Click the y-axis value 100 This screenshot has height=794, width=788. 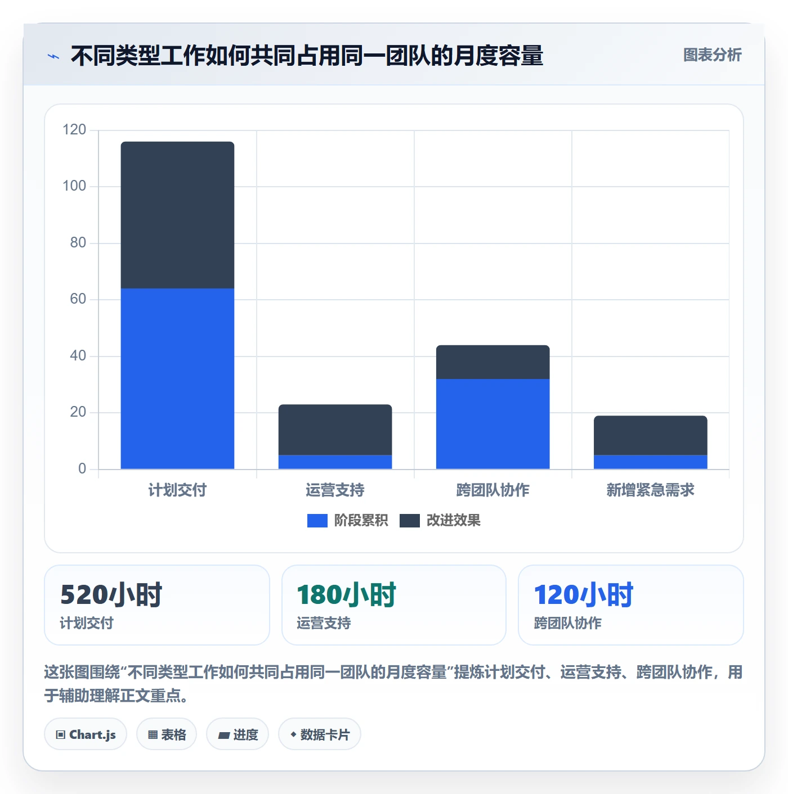tap(74, 186)
